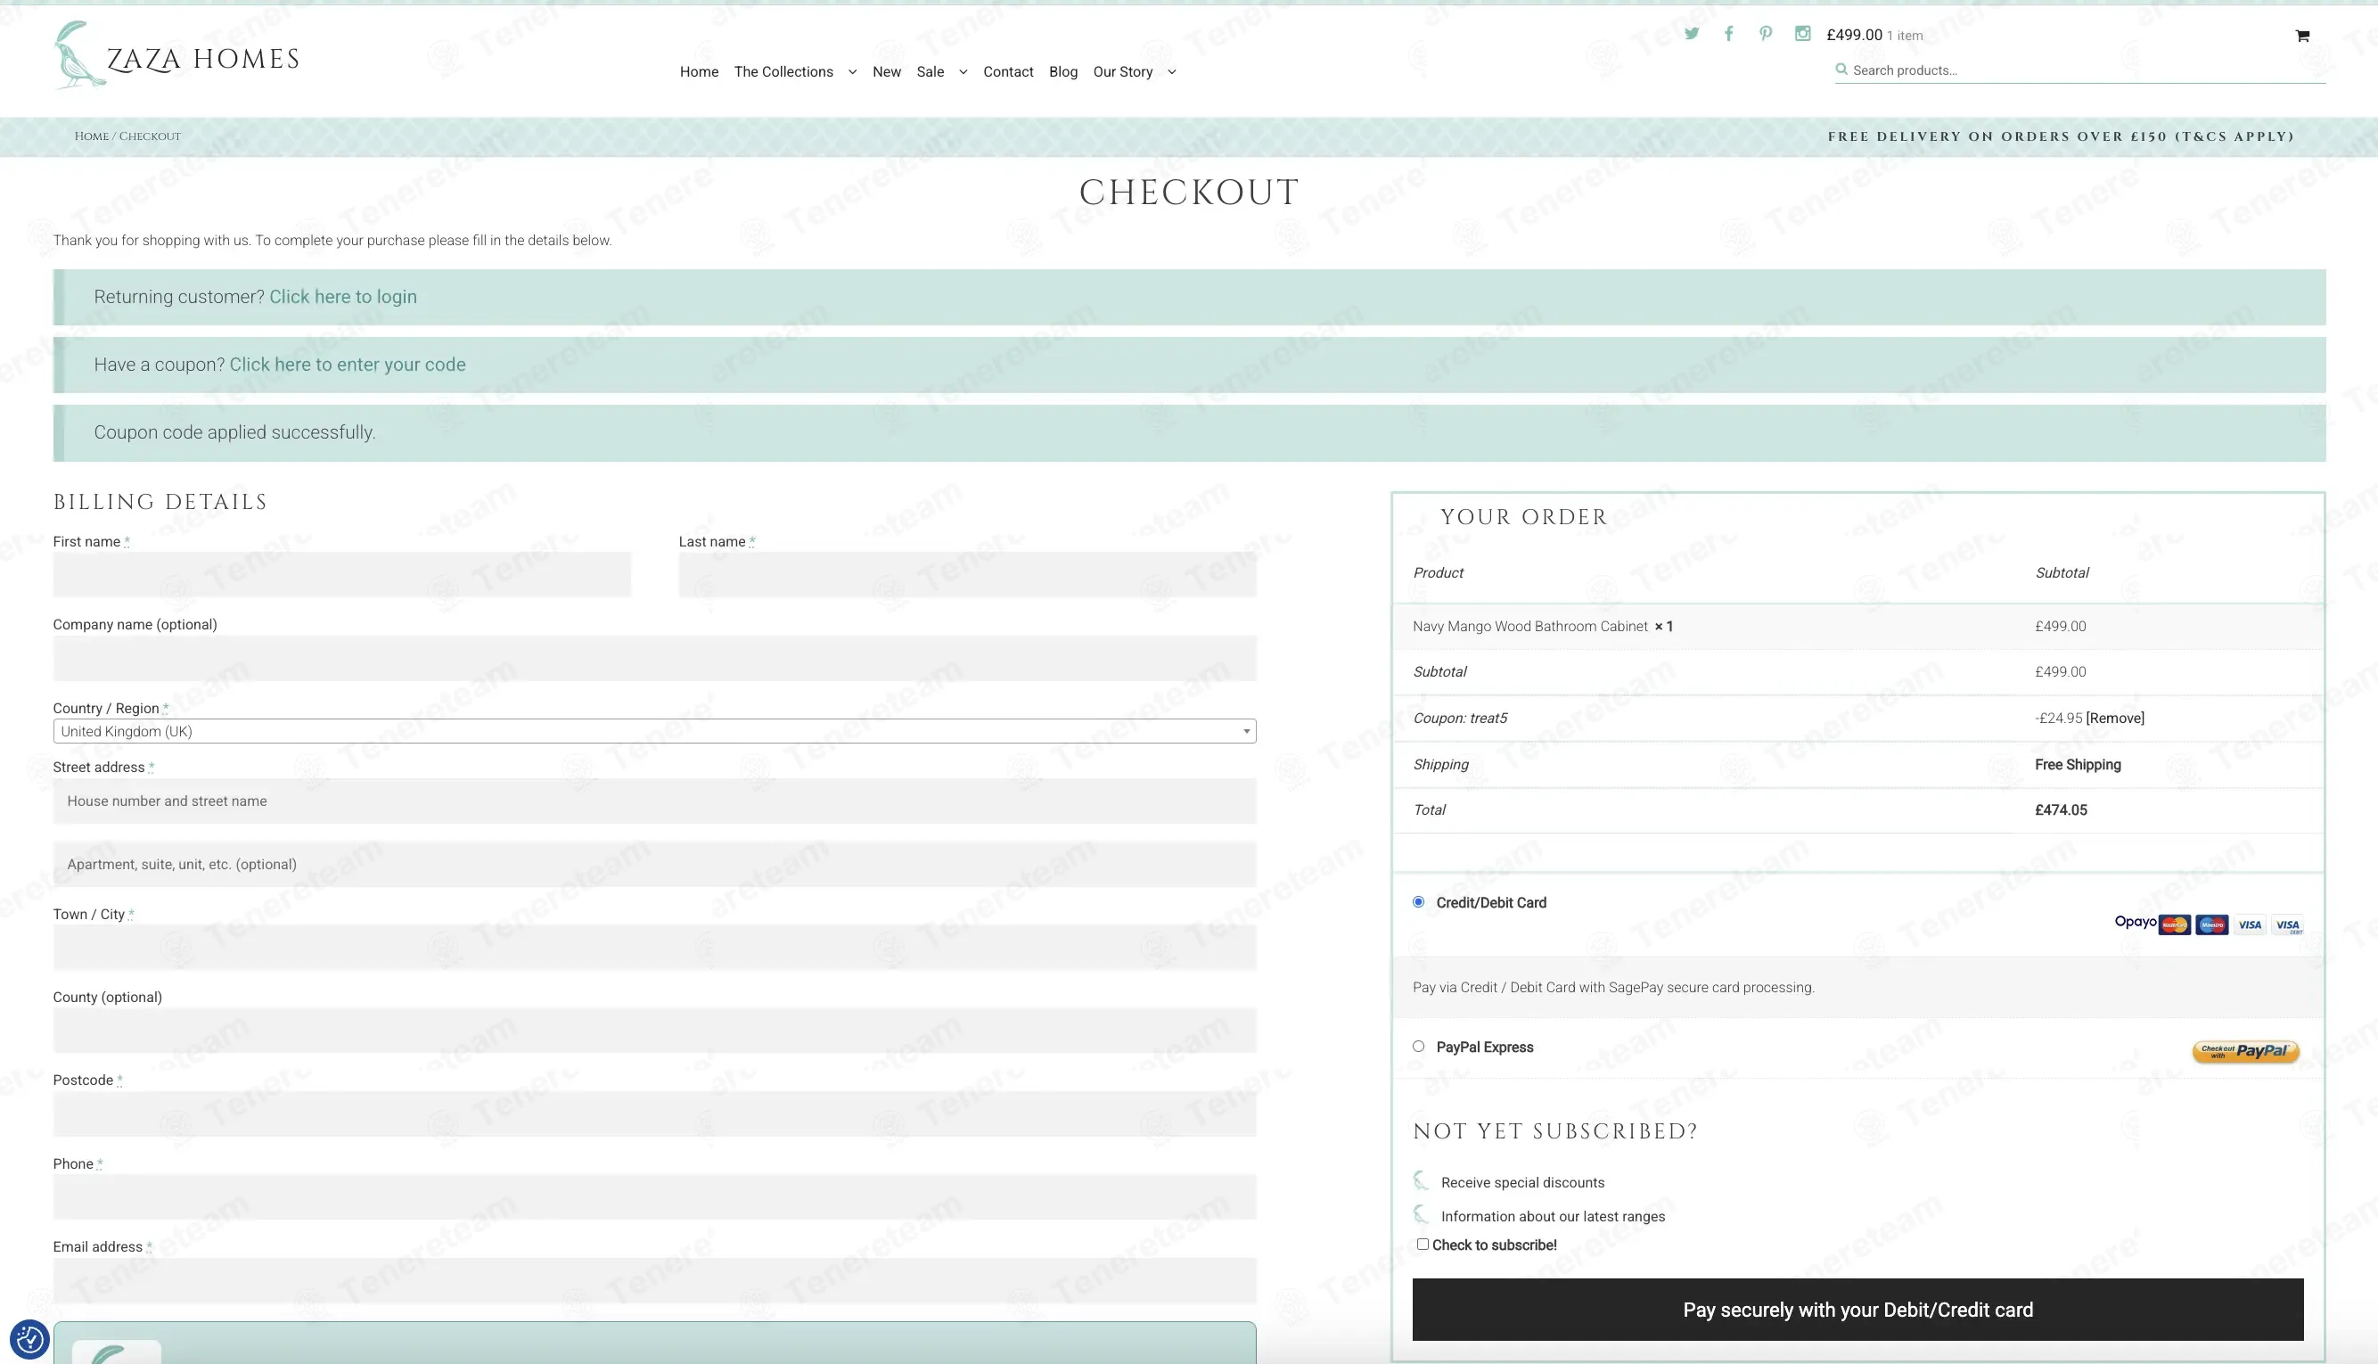This screenshot has width=2378, height=1364.
Task: Focus the First name field
Action: tap(342, 574)
